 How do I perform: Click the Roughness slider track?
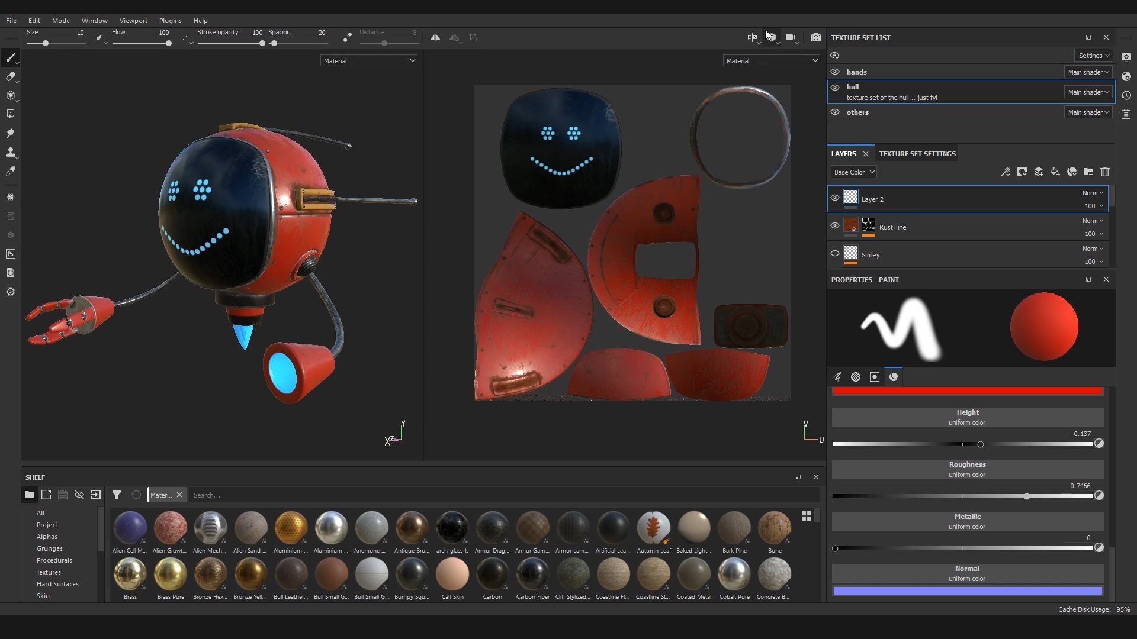(x=962, y=496)
